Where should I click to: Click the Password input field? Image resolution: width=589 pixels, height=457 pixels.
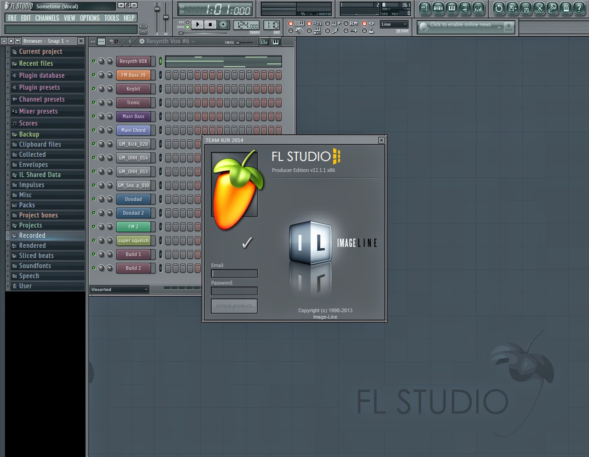[234, 291]
